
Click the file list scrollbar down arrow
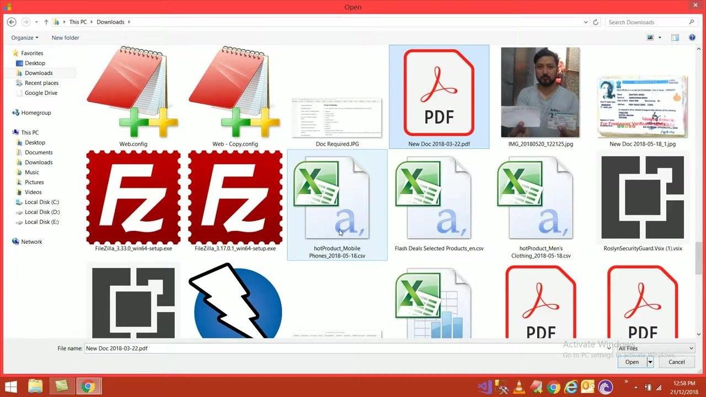coord(699,334)
